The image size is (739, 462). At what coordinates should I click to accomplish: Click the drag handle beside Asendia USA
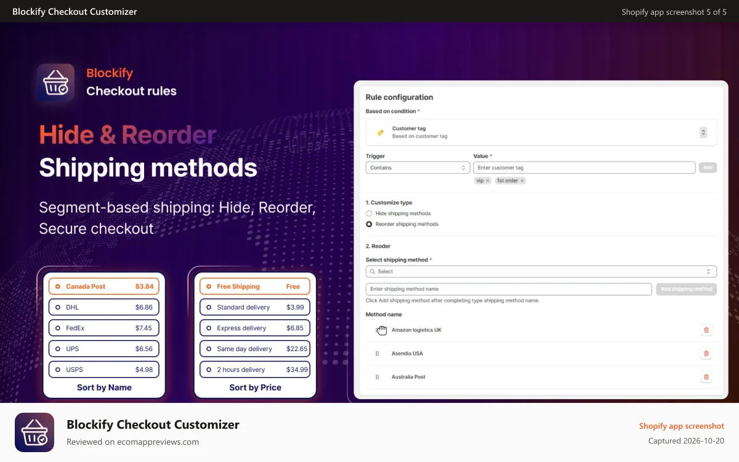pyautogui.click(x=377, y=354)
